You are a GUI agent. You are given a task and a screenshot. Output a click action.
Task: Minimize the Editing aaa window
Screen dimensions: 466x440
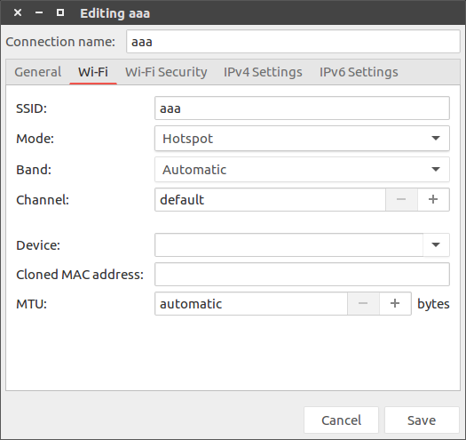[x=39, y=12]
